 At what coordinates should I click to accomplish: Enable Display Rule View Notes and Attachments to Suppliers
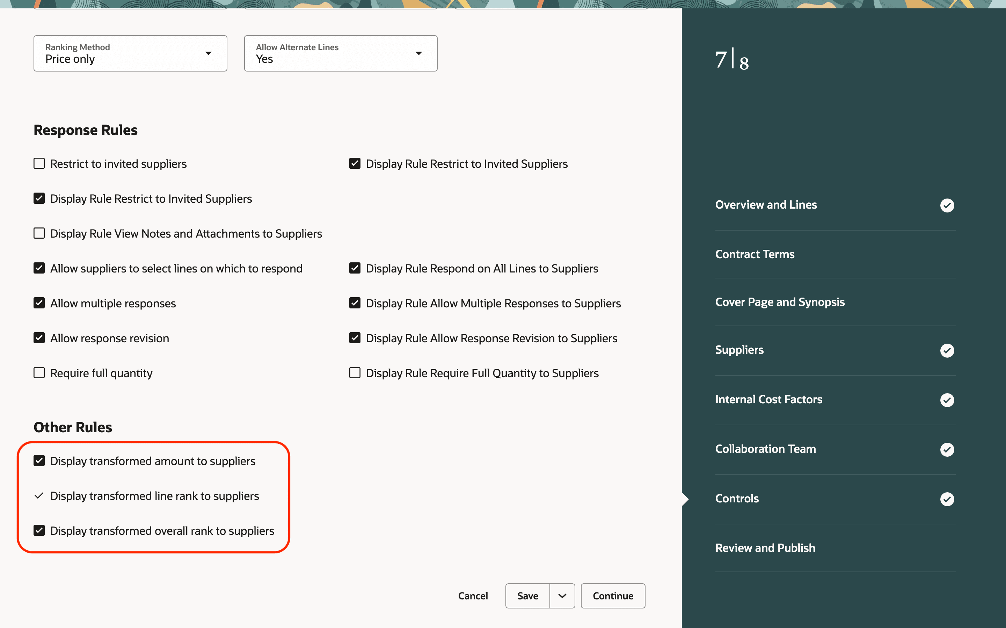(x=39, y=233)
